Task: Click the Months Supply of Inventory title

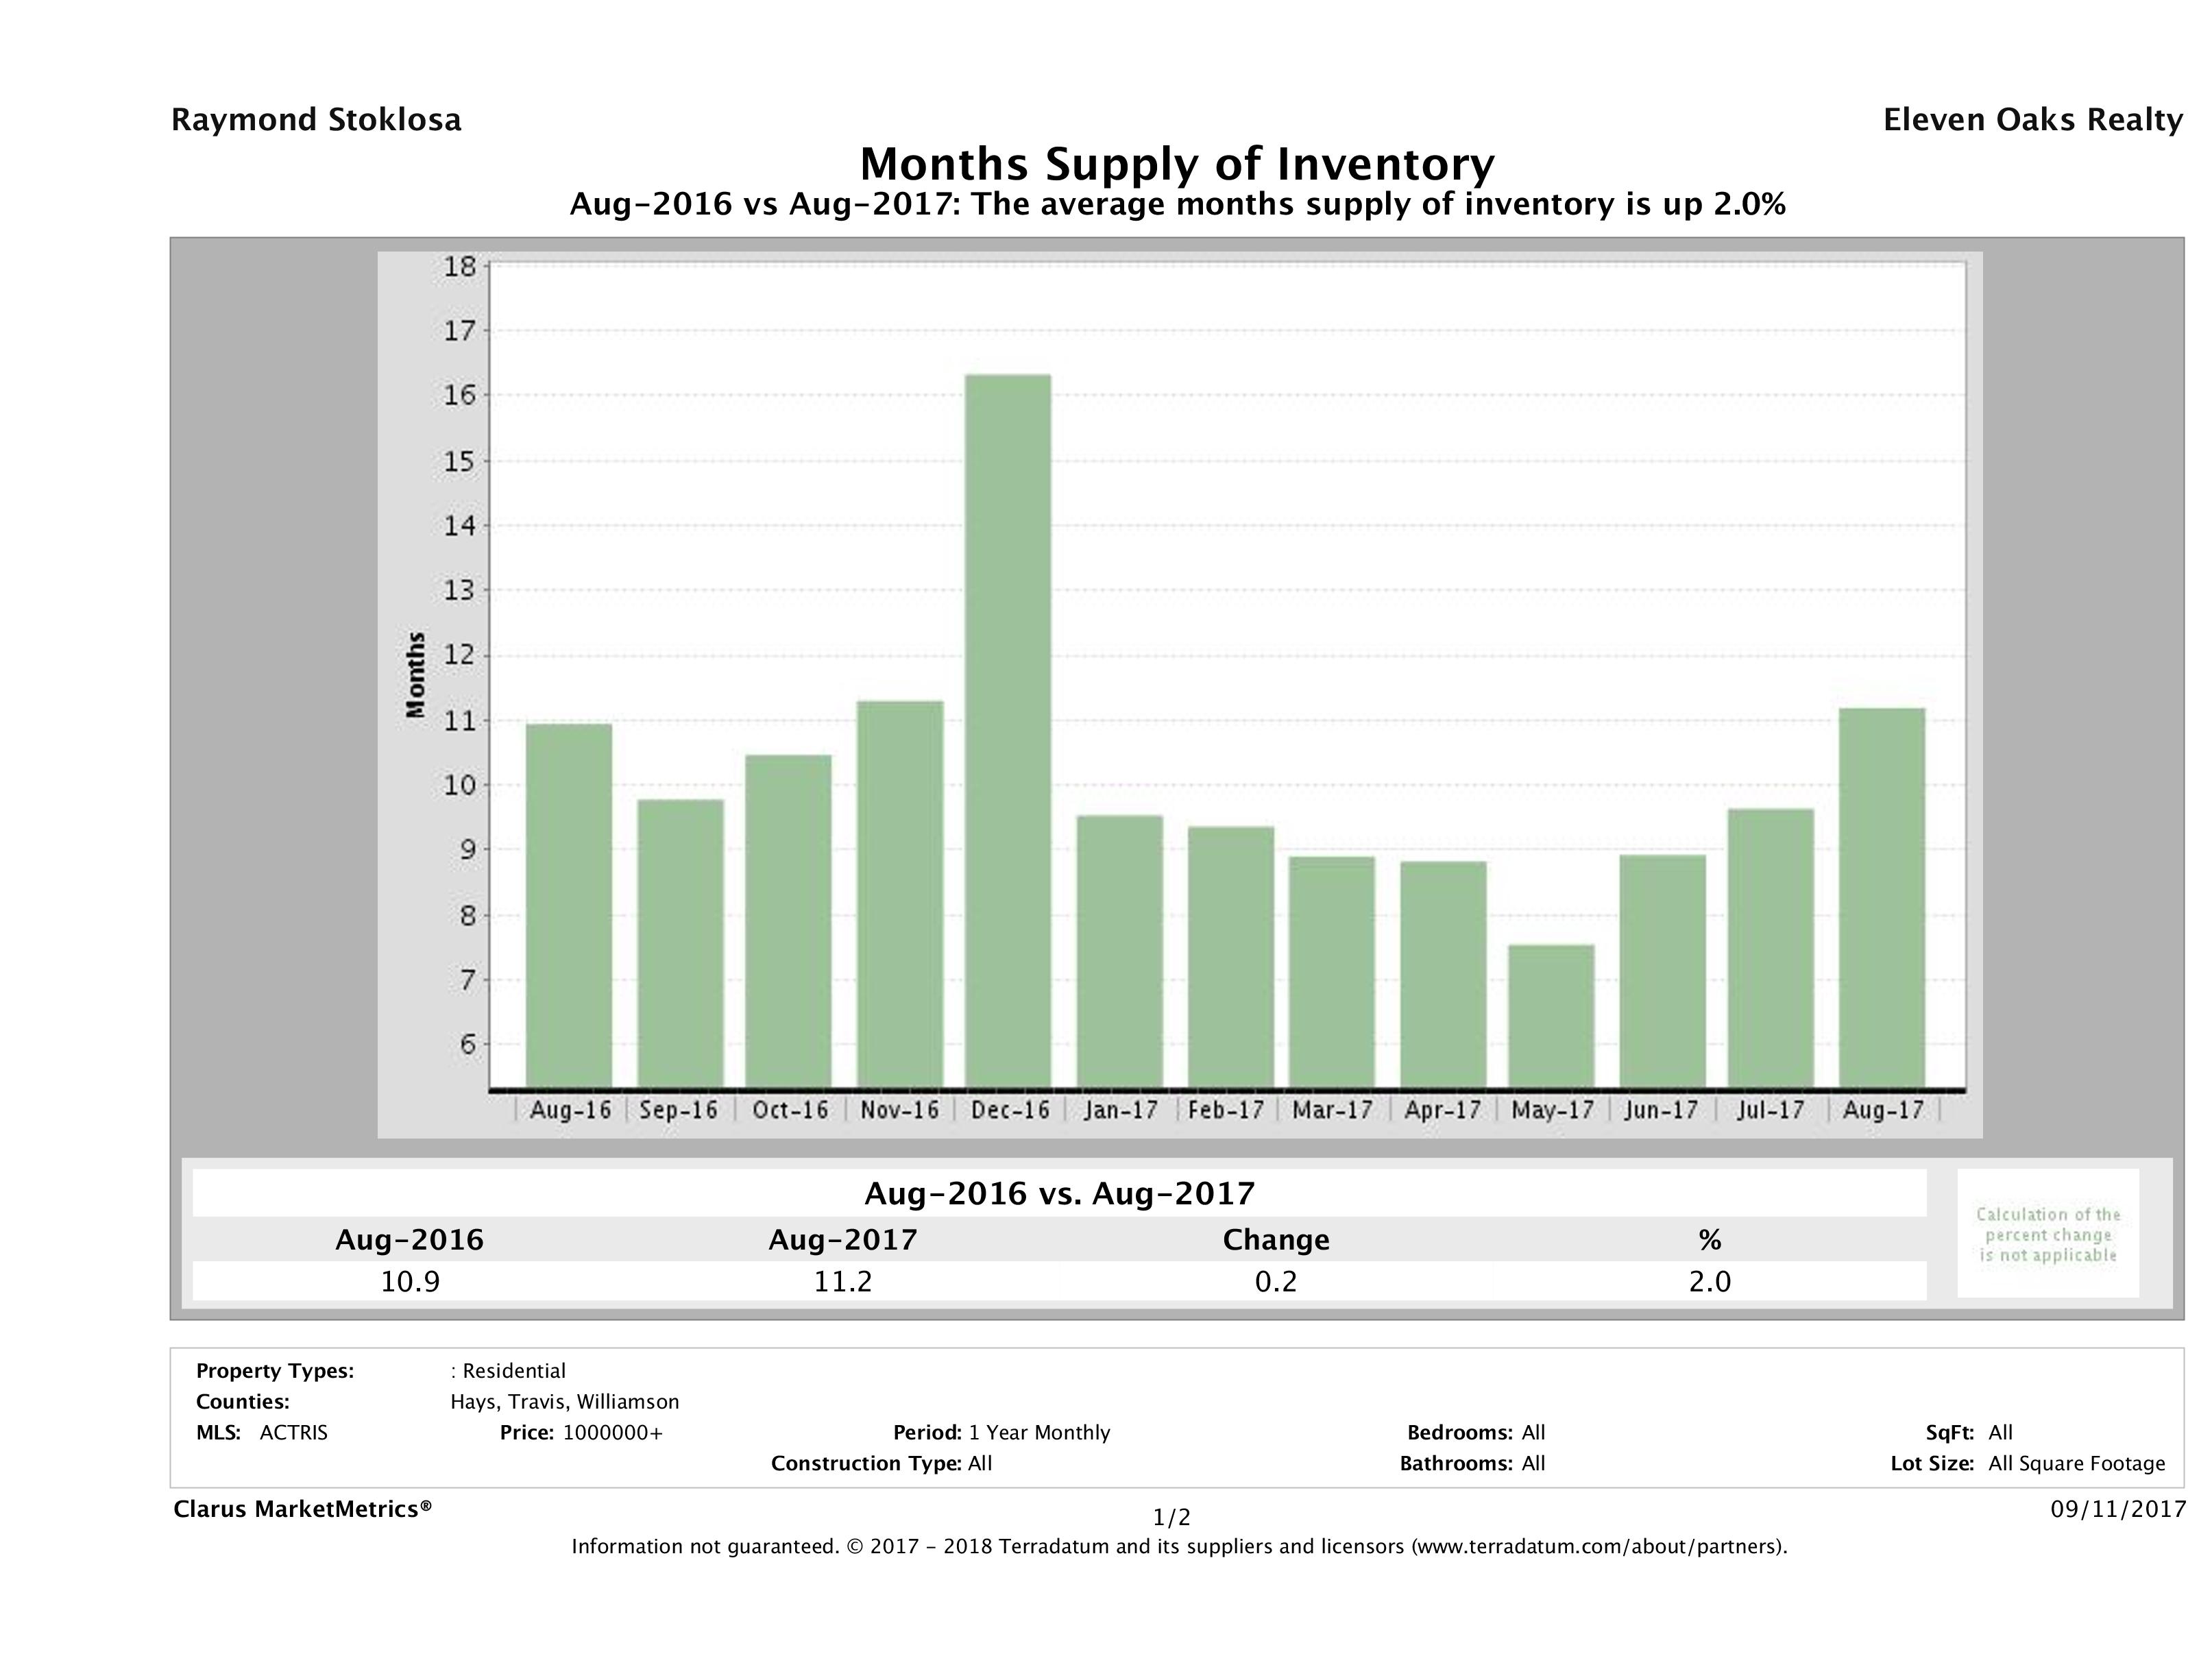Action: coord(1176,164)
